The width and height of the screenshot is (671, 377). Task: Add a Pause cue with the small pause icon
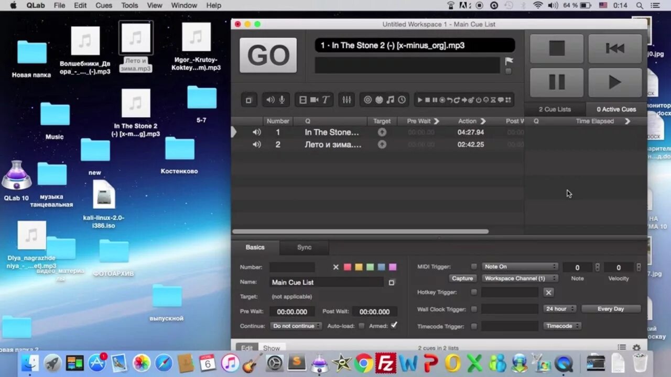(435, 100)
